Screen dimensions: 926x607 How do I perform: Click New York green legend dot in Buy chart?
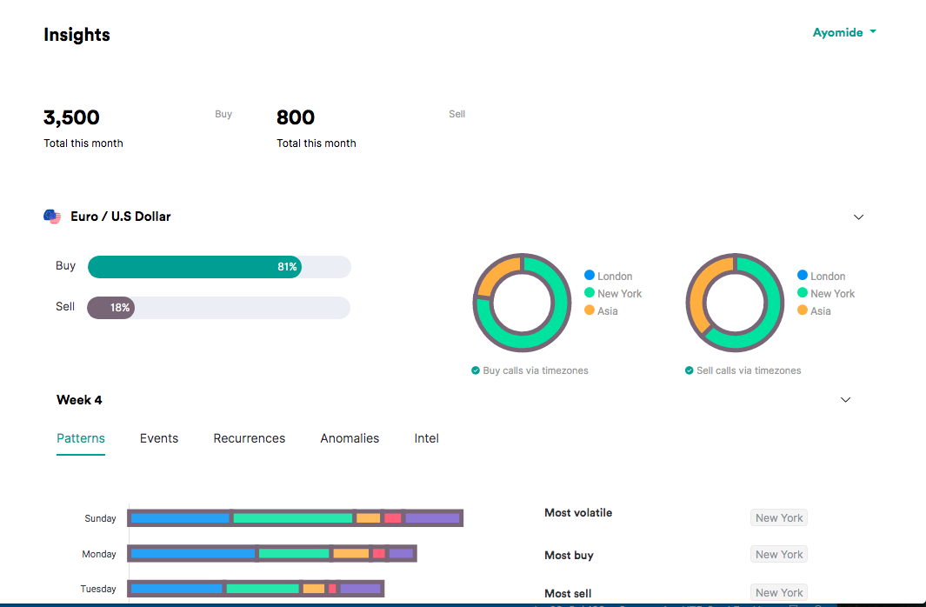click(x=590, y=293)
